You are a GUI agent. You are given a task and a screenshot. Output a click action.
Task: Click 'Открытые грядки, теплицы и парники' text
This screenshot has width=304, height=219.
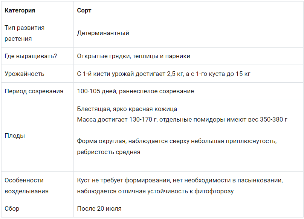tap(133, 56)
